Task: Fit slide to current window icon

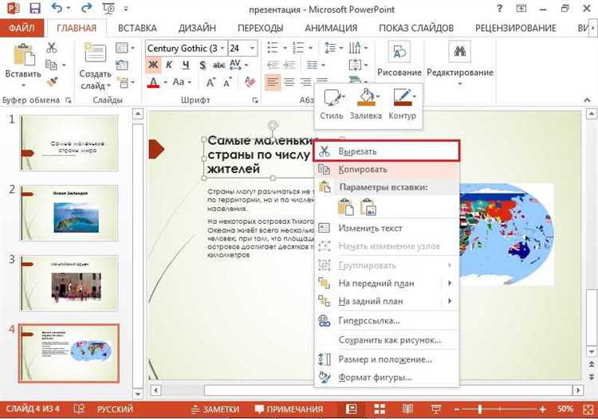Action: coord(588,409)
